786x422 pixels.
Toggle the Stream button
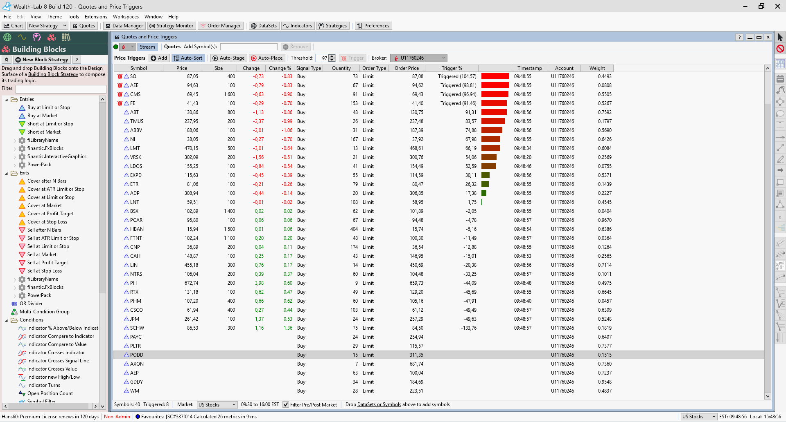pyautogui.click(x=147, y=47)
